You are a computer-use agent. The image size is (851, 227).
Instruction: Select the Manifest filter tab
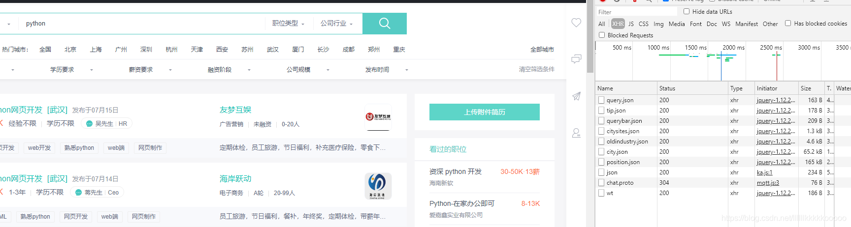[x=747, y=24]
